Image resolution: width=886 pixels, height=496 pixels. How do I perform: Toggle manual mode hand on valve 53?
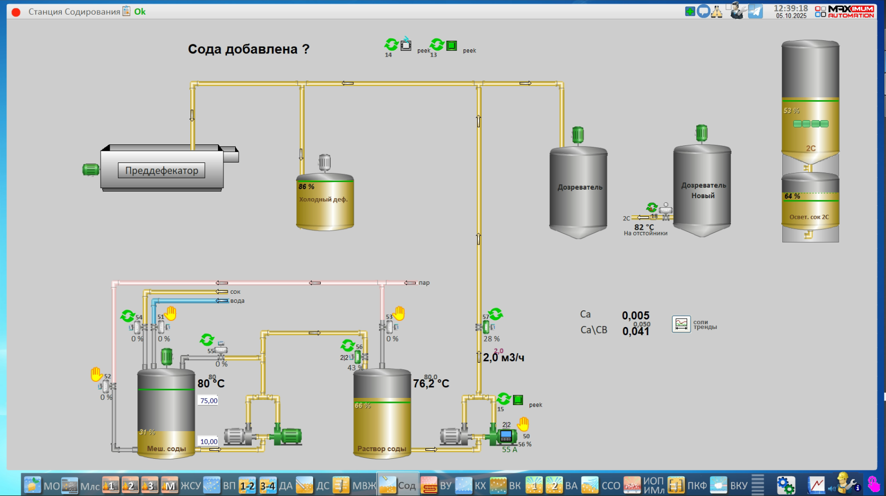point(399,313)
